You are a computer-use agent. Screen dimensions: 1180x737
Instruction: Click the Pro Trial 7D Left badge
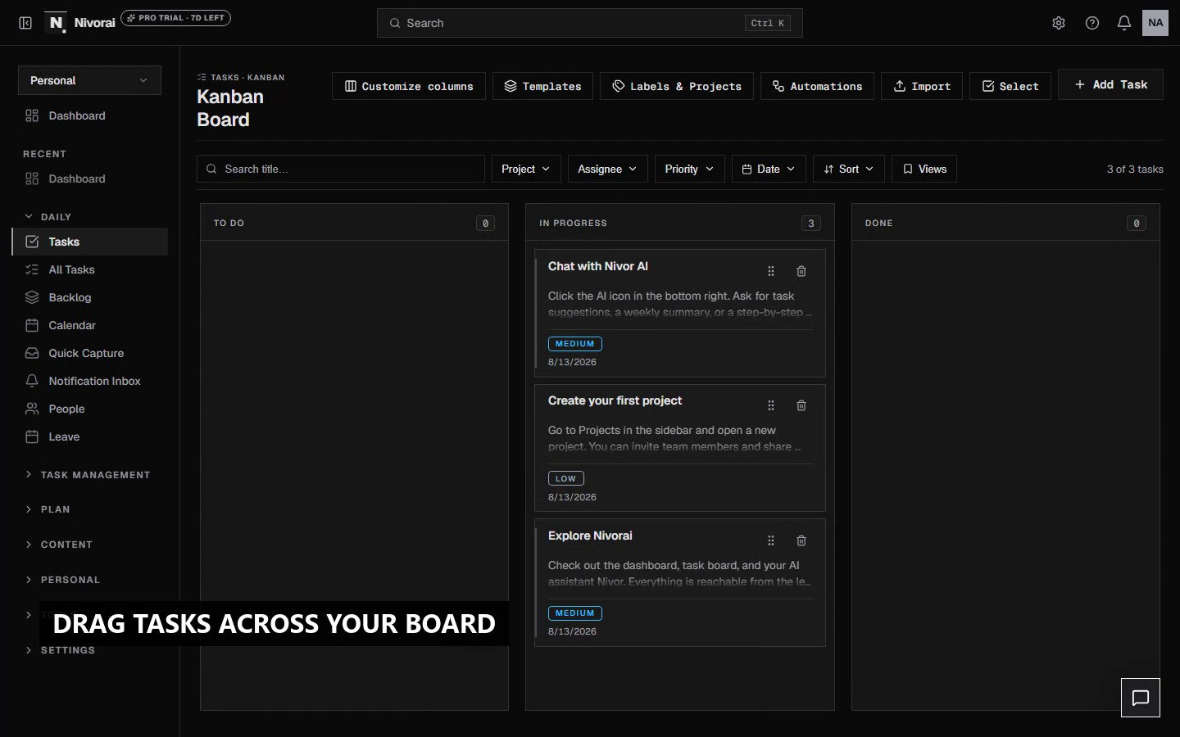(x=175, y=18)
